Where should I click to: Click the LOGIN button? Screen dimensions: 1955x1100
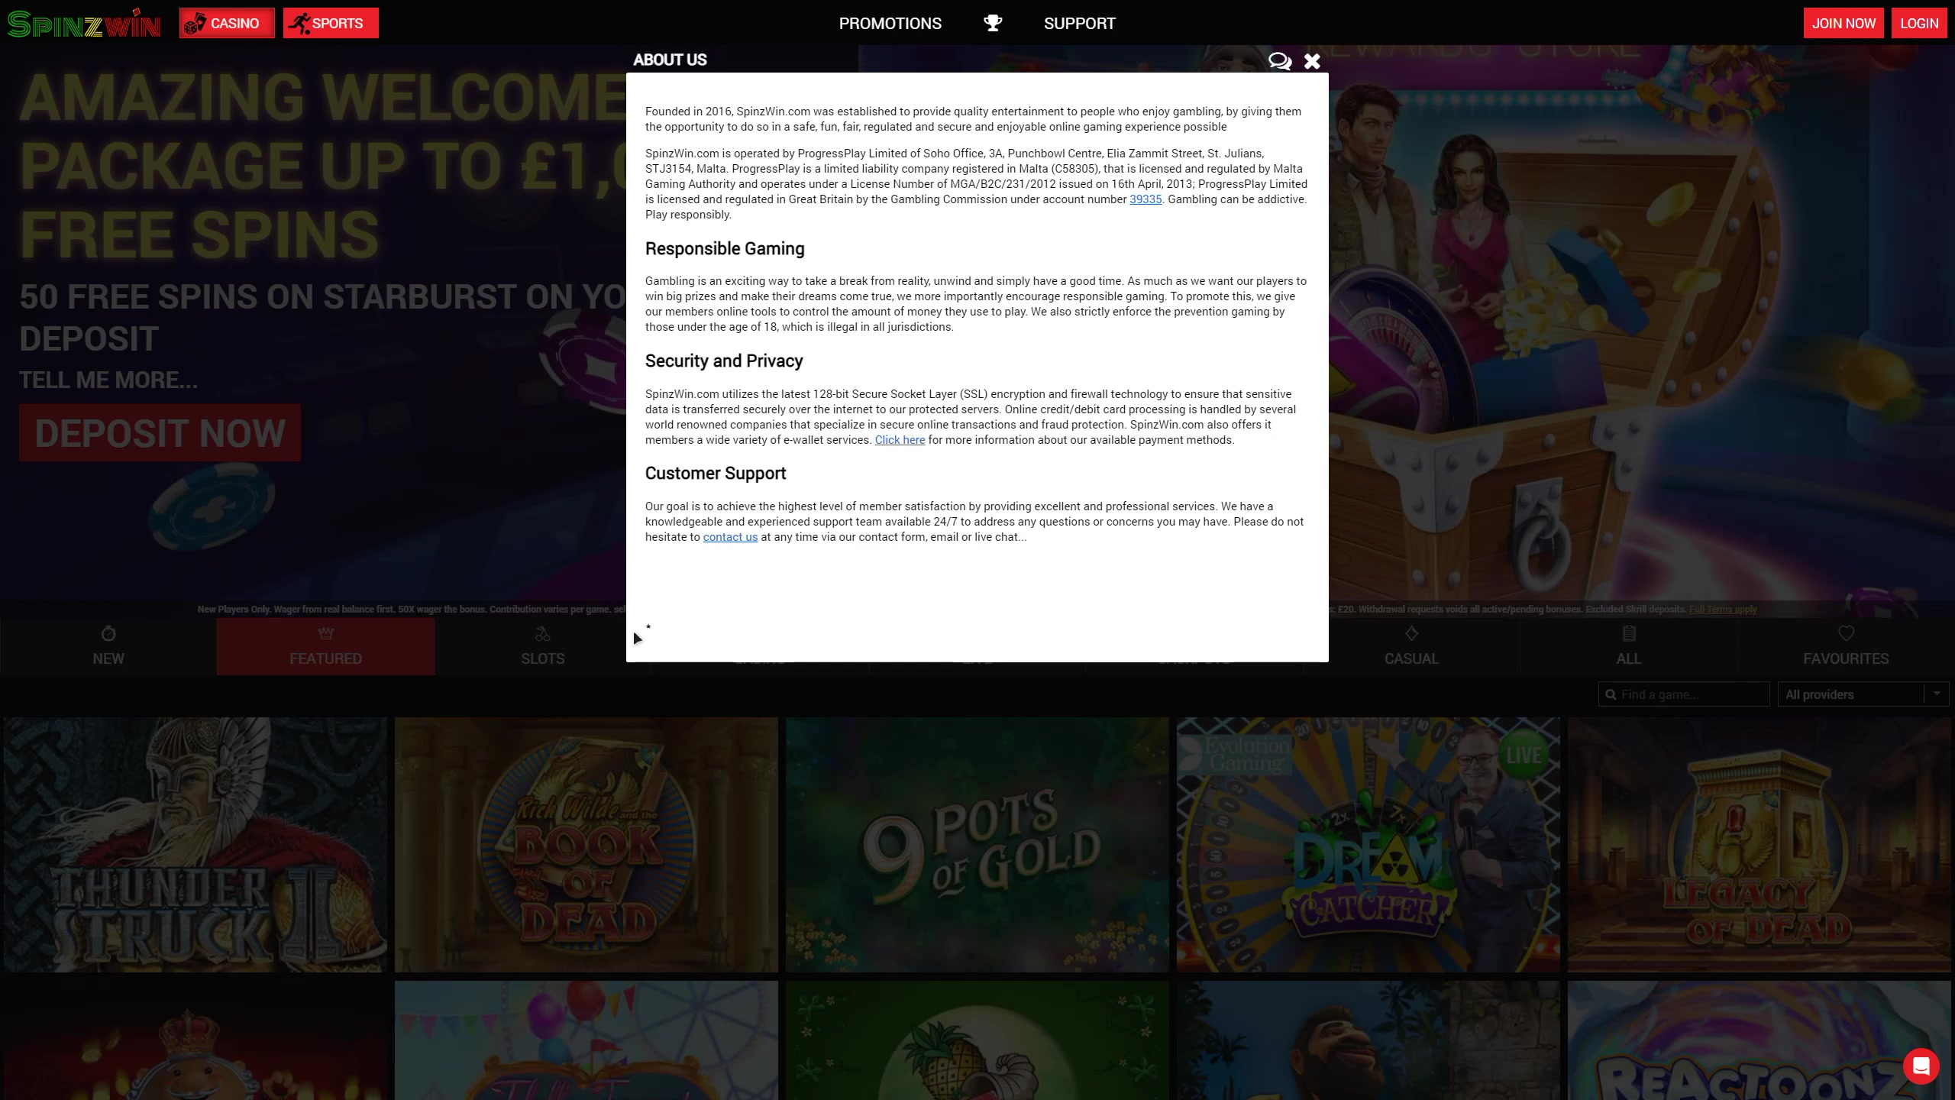(1918, 24)
